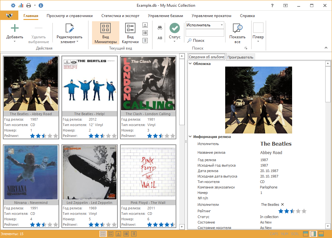Choose the vertical split layout status icon
The height and width of the screenshot is (238, 332).
click(313, 234)
